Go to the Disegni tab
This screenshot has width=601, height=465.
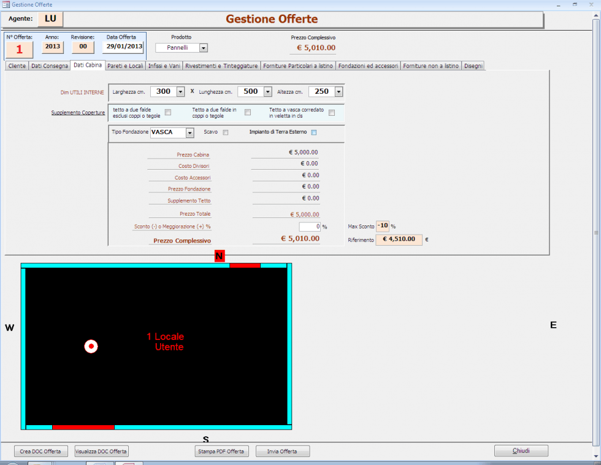473,66
